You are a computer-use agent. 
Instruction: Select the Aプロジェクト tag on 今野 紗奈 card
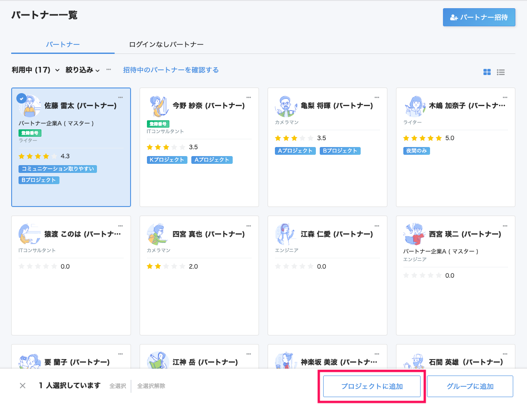click(x=212, y=160)
